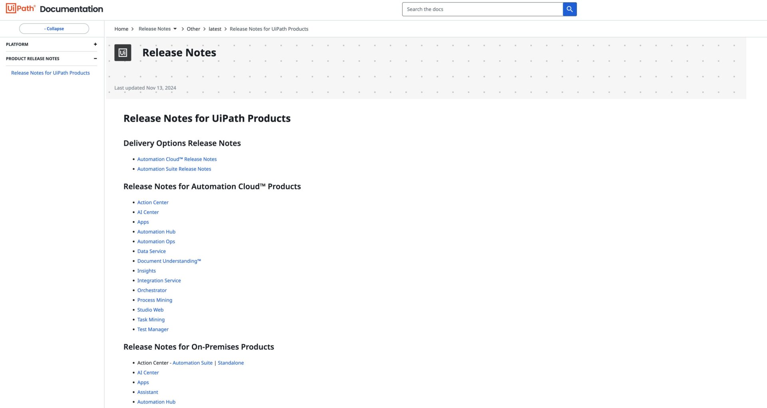Go to Home in the breadcrumb
Image resolution: width=767 pixels, height=408 pixels.
(x=121, y=29)
